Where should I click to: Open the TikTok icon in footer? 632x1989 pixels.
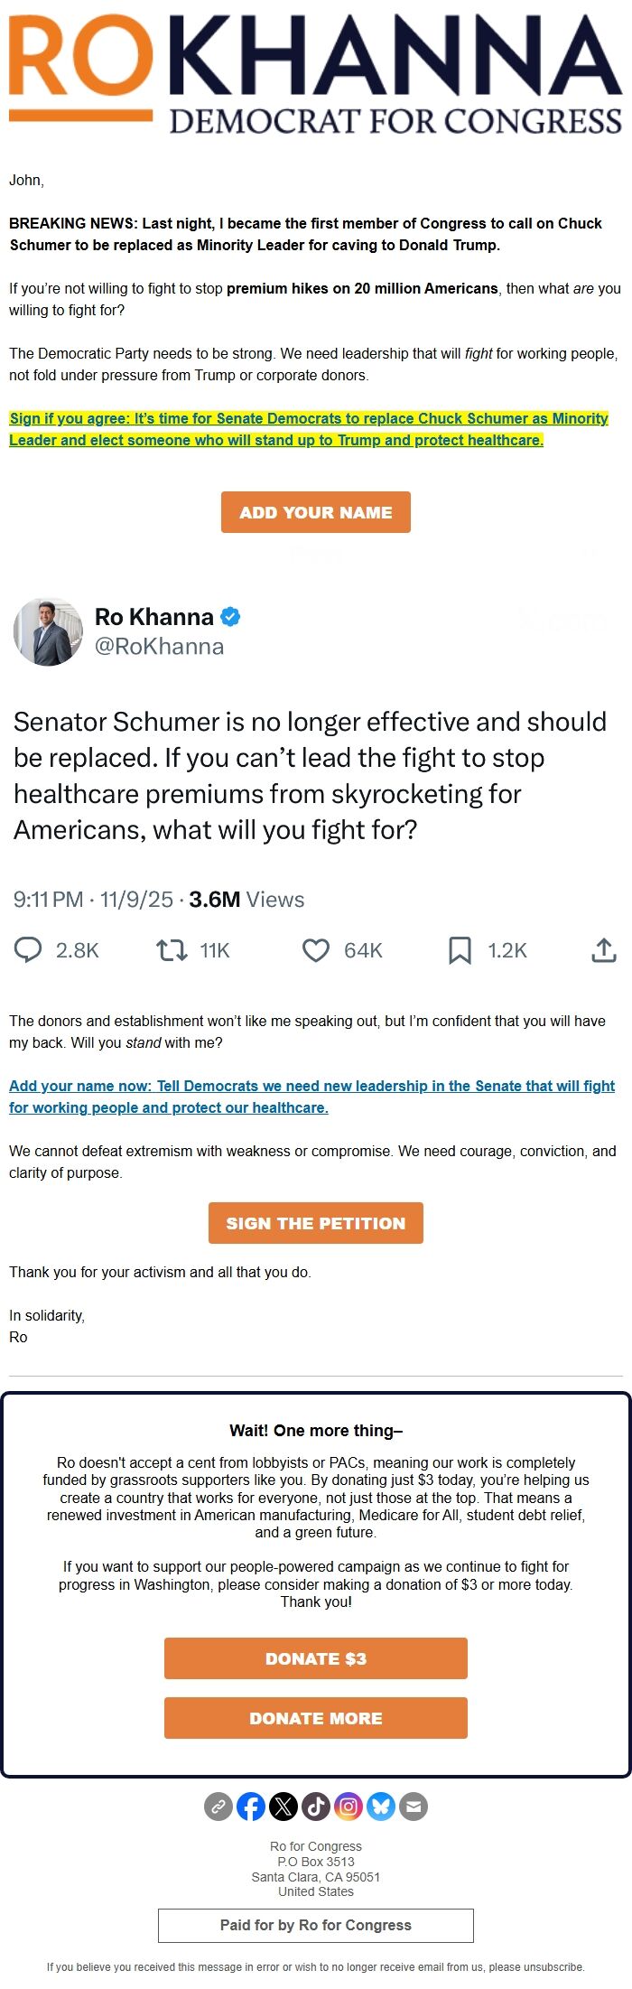coord(316,1807)
